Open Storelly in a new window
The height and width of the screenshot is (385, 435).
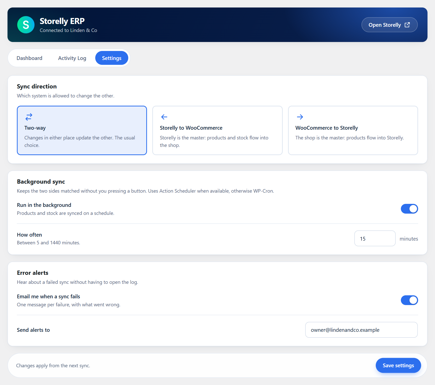[x=389, y=25]
